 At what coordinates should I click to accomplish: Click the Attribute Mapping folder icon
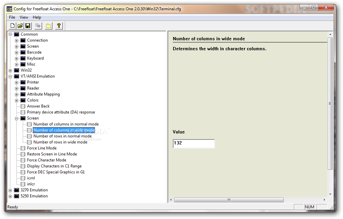(23, 94)
